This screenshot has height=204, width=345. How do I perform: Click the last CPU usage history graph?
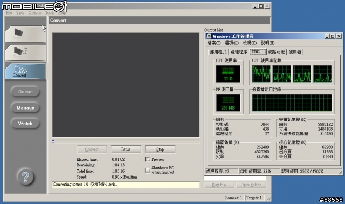click(322, 74)
